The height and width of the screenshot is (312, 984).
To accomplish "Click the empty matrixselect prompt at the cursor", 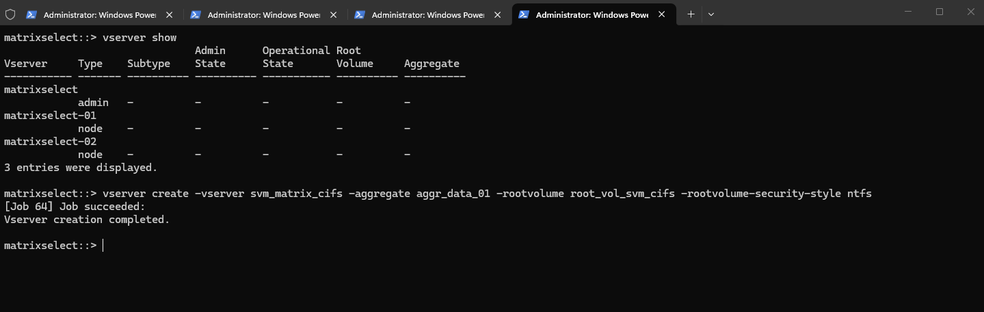I will coord(103,246).
